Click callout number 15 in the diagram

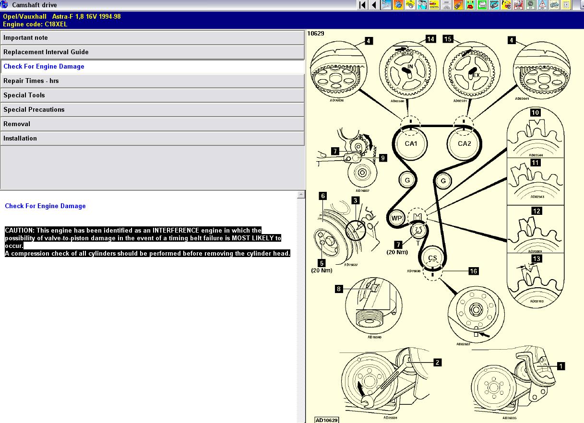[x=448, y=39]
